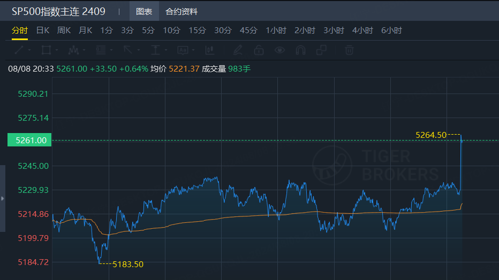Viewport: 499px width, 280px height.
Task: Click the indicator chart icon in toolbar
Action: point(209,50)
